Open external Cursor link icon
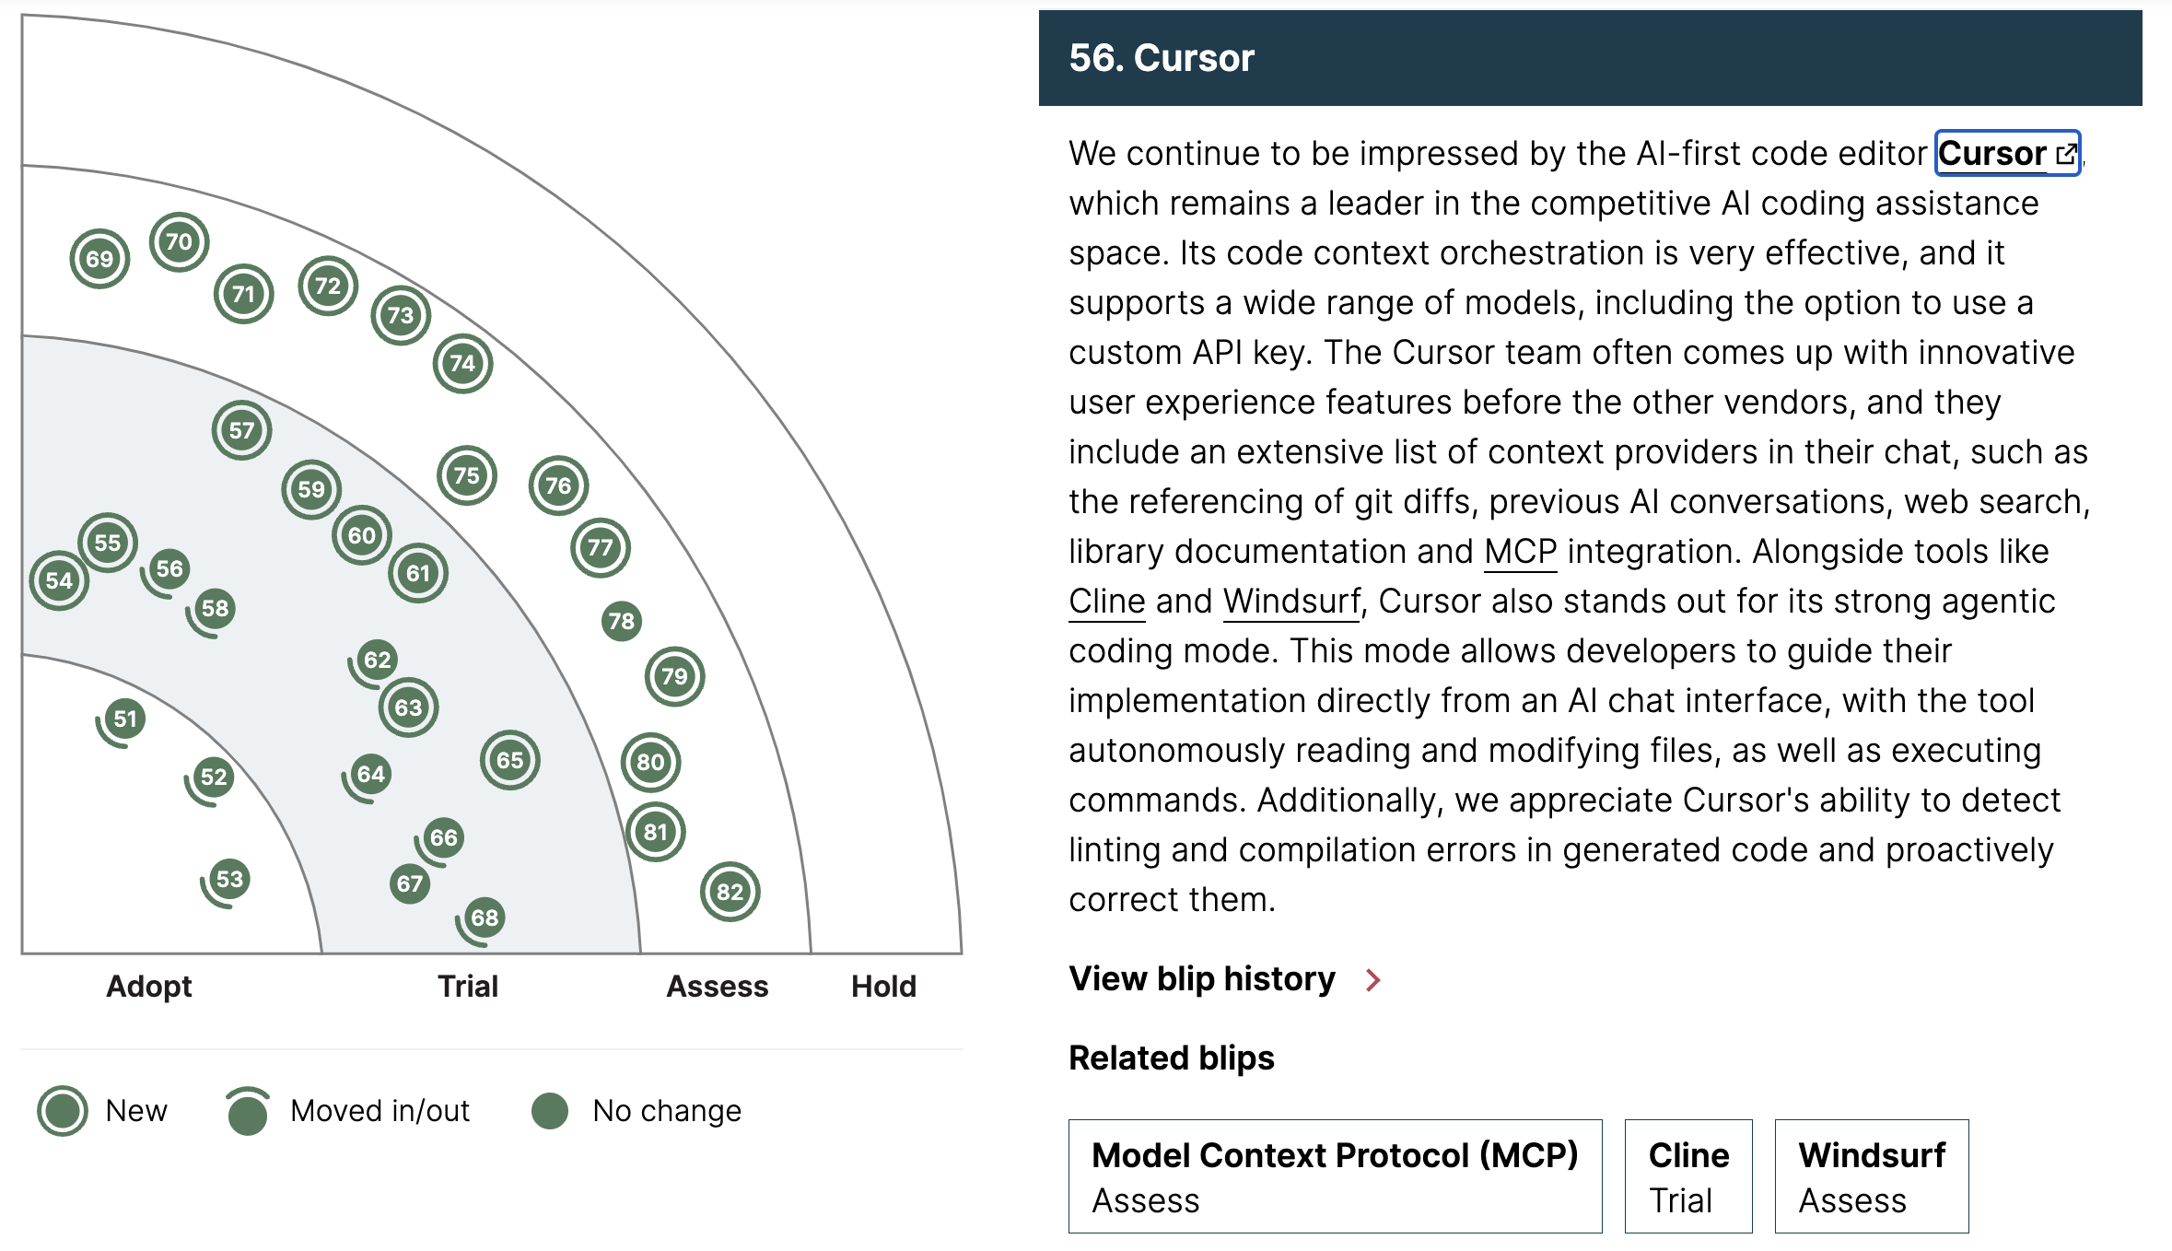Viewport: 2172px width, 1251px height. (2066, 154)
